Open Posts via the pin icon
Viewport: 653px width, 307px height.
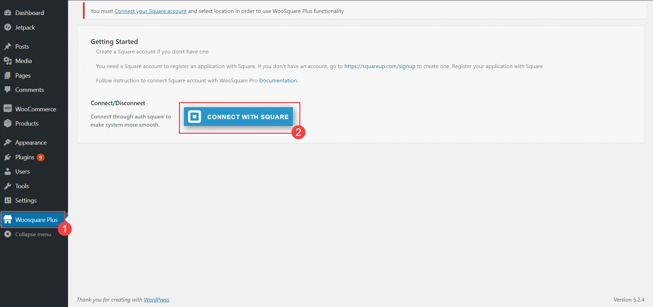(x=8, y=46)
